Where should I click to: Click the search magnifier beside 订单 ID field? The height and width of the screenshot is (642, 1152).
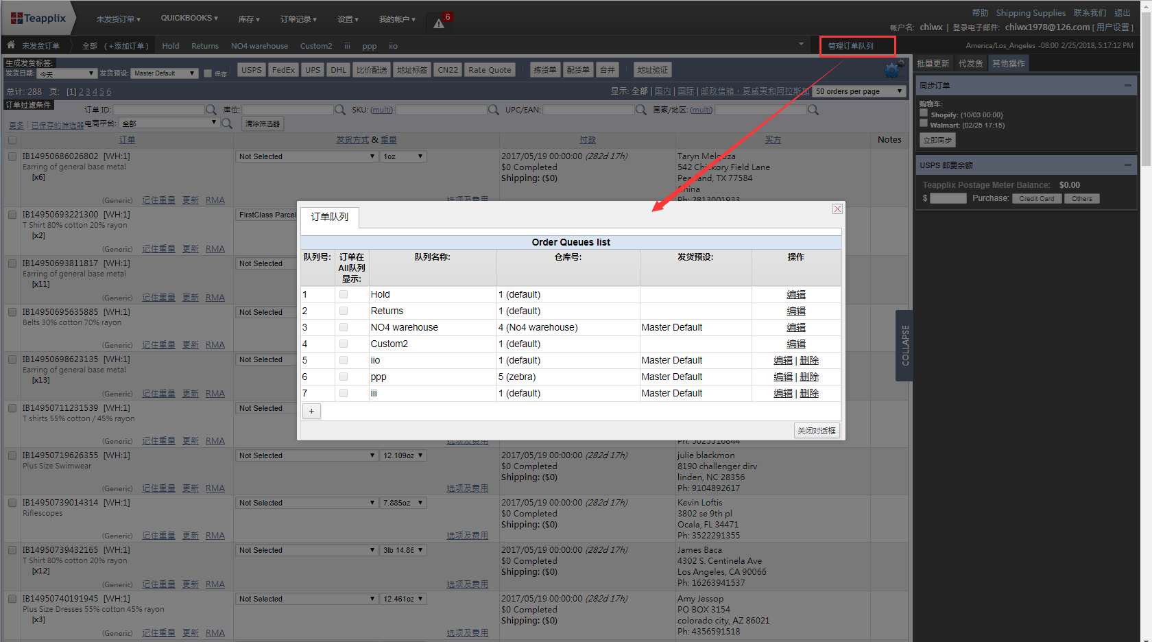pyautogui.click(x=211, y=110)
